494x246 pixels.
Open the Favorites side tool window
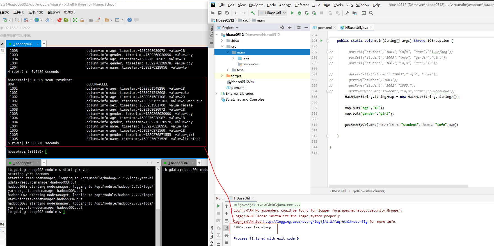coord(212,235)
